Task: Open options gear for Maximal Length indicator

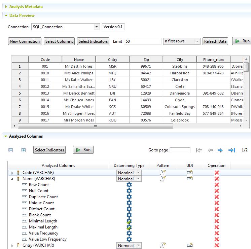Action: [129, 227]
